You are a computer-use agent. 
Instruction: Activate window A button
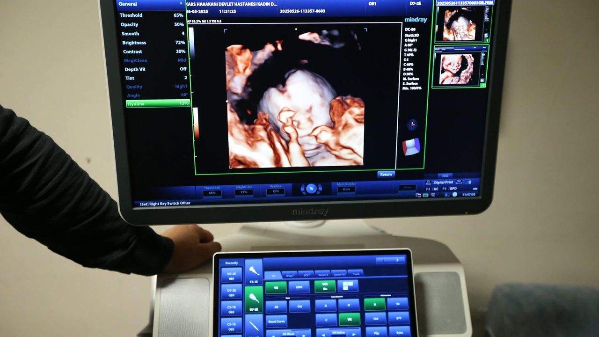[326, 305]
